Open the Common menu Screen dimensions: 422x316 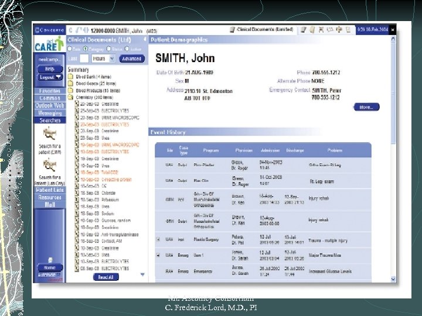pos(50,98)
